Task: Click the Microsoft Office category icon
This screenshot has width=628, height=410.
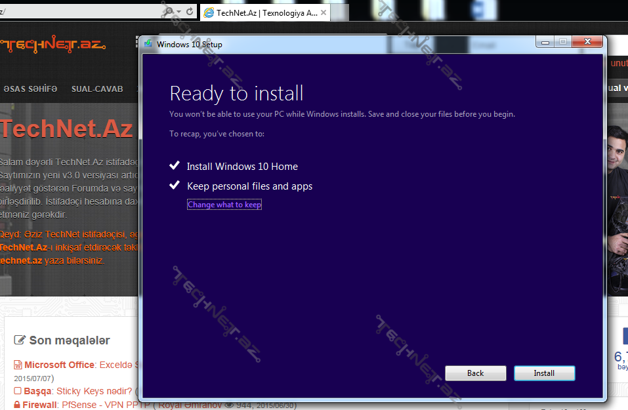Action: (18, 365)
